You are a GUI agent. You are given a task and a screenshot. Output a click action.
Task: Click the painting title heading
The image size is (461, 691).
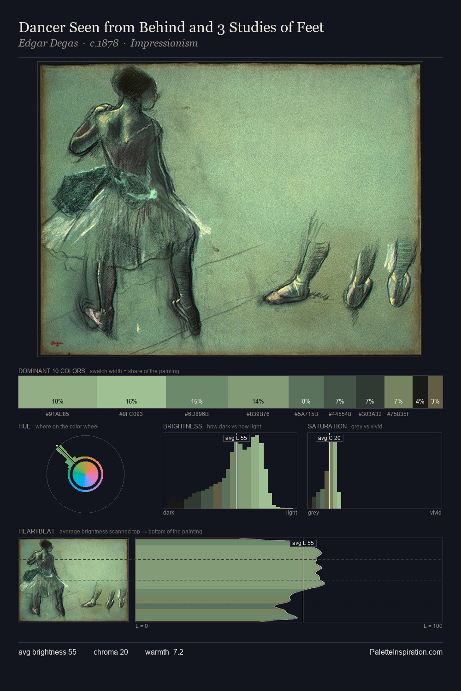pyautogui.click(x=171, y=28)
